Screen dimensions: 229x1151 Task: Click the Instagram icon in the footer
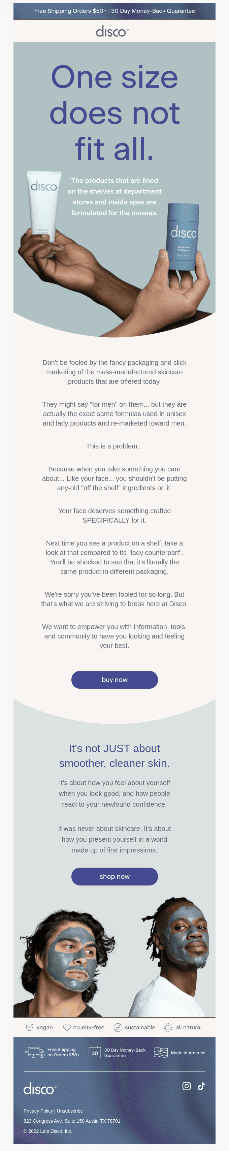click(187, 1086)
